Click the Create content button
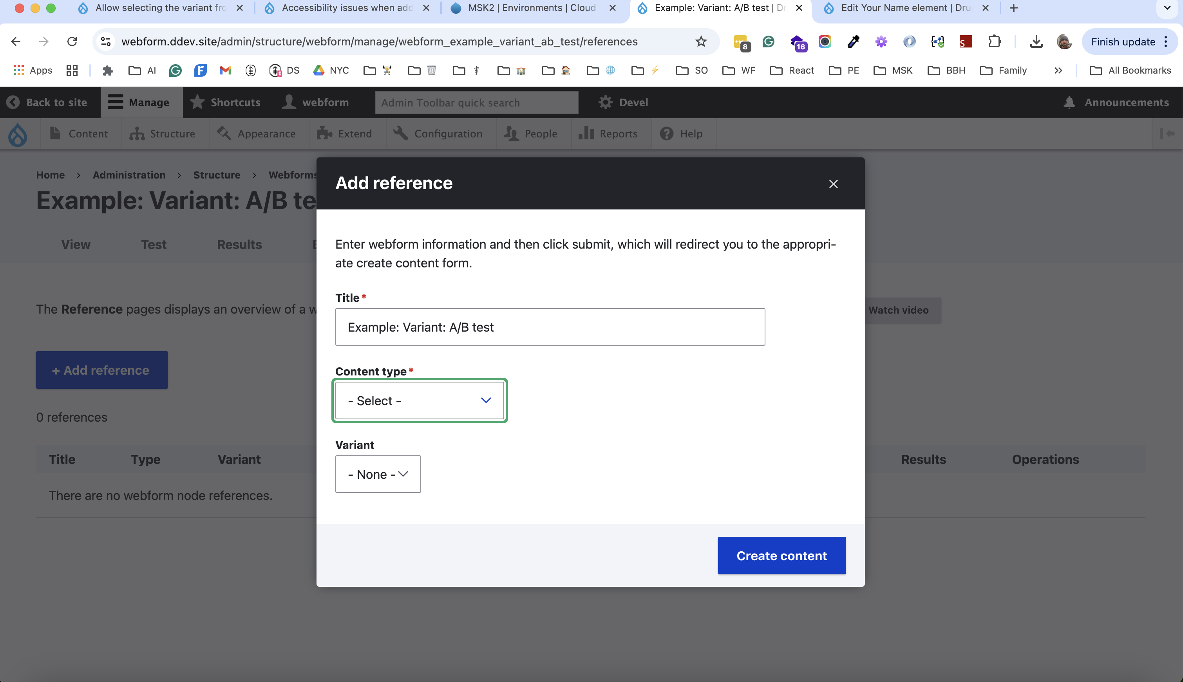The image size is (1183, 682). [x=781, y=556]
